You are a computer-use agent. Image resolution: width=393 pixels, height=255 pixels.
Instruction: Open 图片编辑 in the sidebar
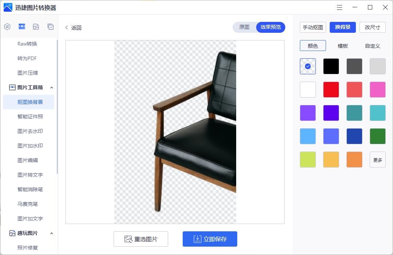click(x=28, y=160)
